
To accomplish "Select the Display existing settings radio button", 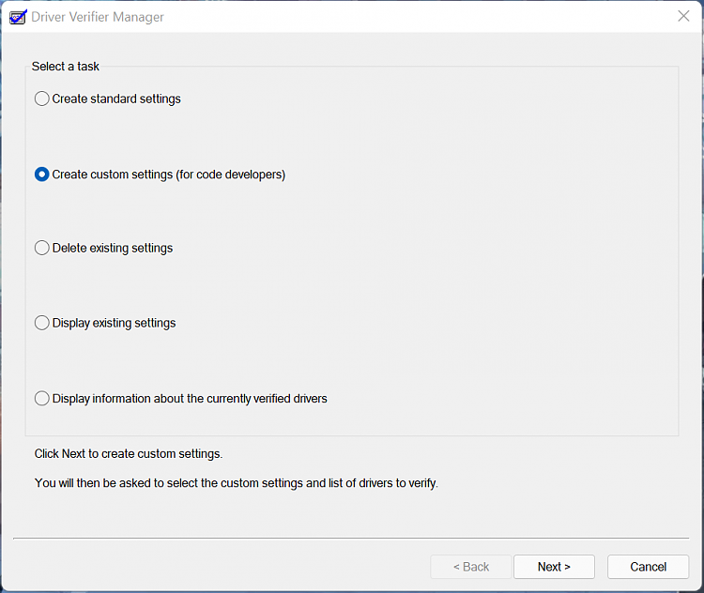I will click(41, 323).
